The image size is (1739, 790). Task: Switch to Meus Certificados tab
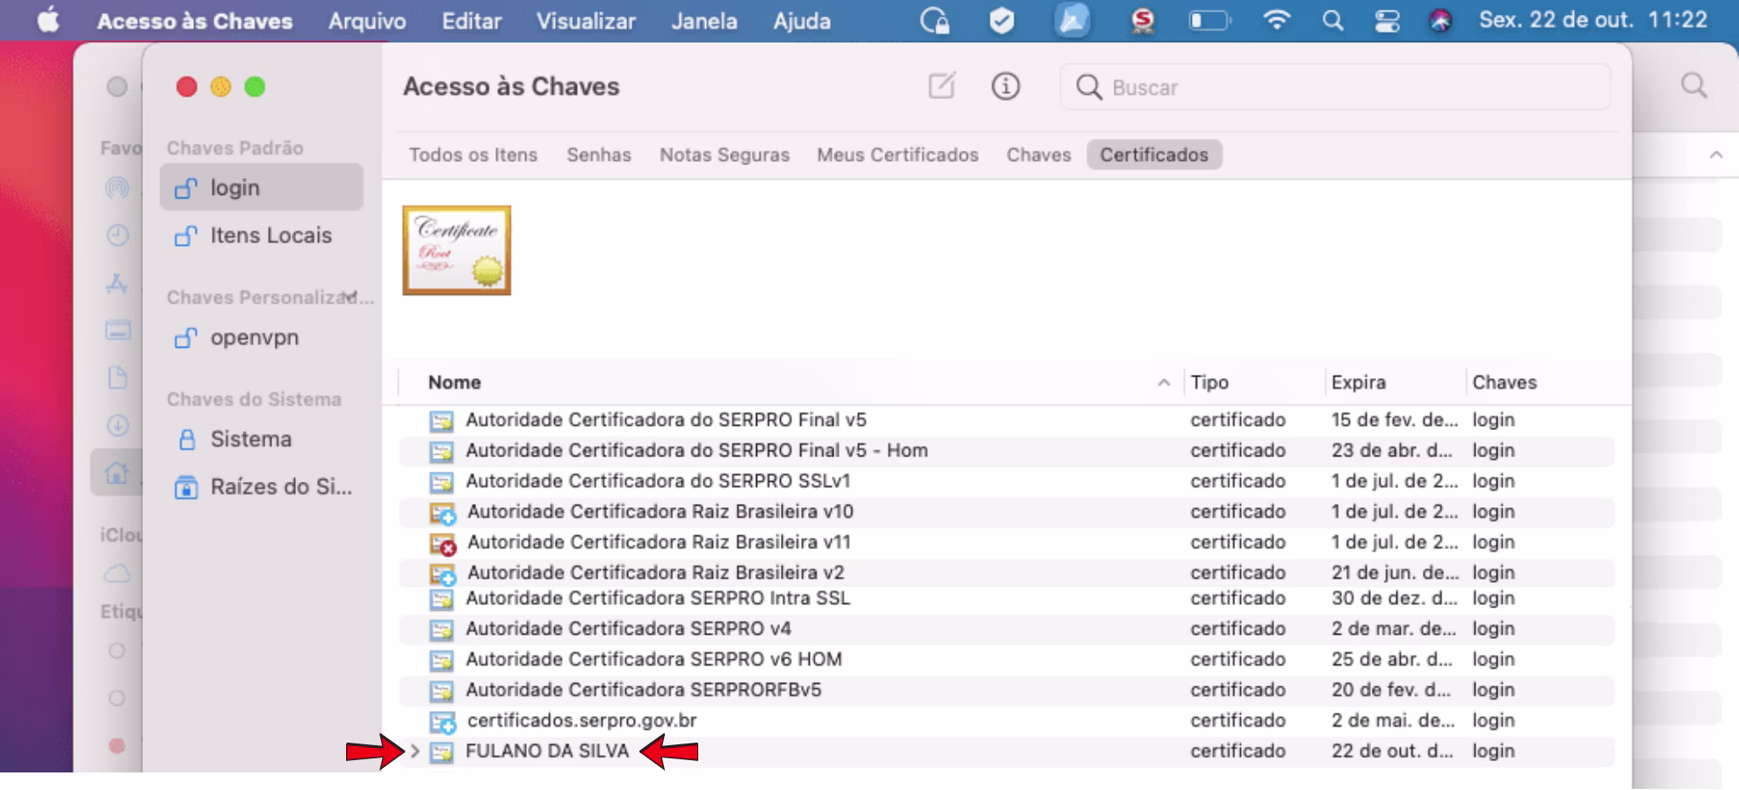point(898,154)
